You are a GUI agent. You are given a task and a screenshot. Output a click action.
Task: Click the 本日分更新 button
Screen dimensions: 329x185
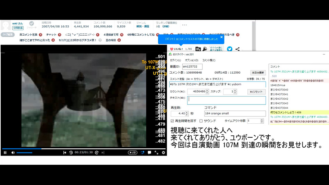pos(258,73)
